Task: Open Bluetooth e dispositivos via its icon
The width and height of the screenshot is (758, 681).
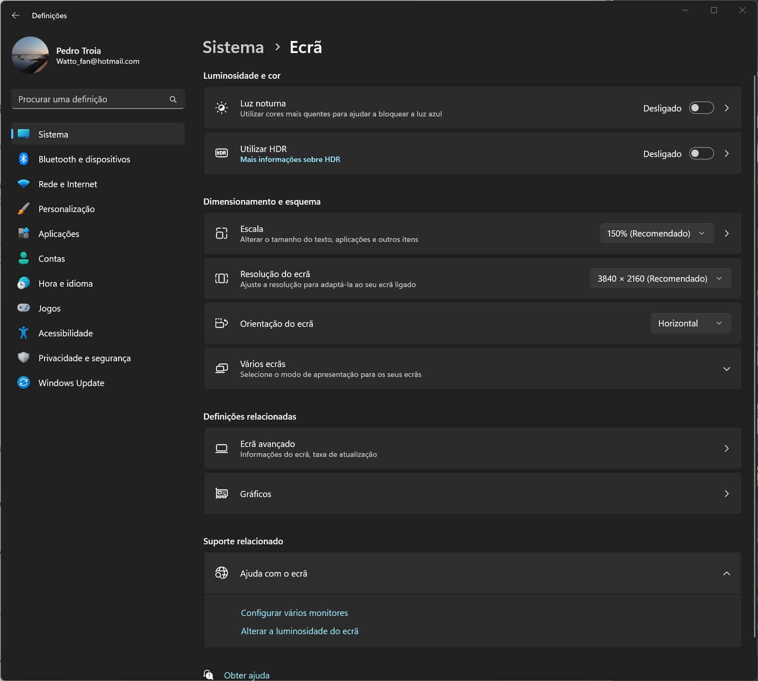Action: pyautogui.click(x=24, y=159)
